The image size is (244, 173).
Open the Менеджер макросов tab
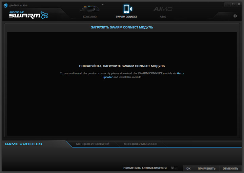tap(141, 144)
